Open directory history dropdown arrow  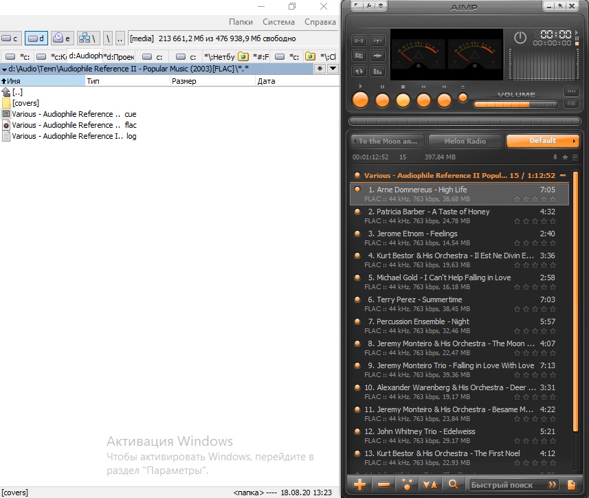pos(333,69)
